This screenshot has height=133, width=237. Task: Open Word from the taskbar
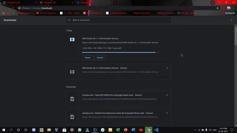(133, 130)
